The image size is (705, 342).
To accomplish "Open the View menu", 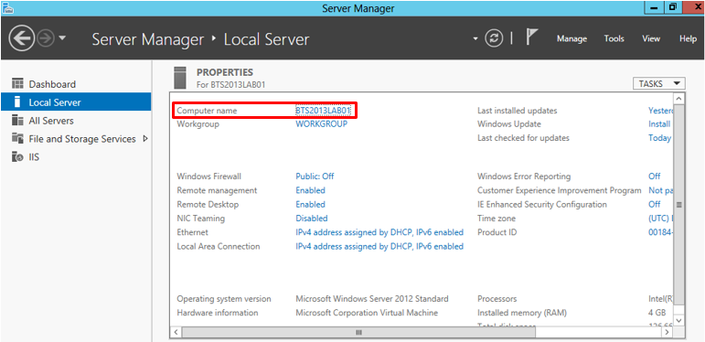I will (x=651, y=39).
